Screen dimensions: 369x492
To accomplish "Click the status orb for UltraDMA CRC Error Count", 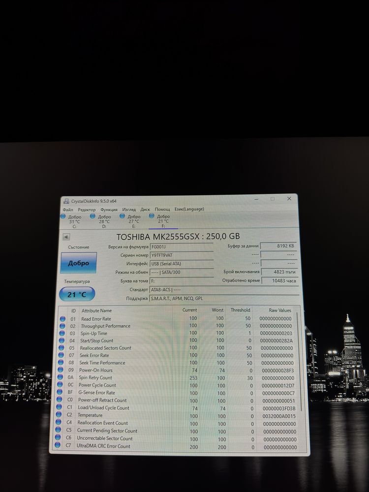I will point(58,445).
